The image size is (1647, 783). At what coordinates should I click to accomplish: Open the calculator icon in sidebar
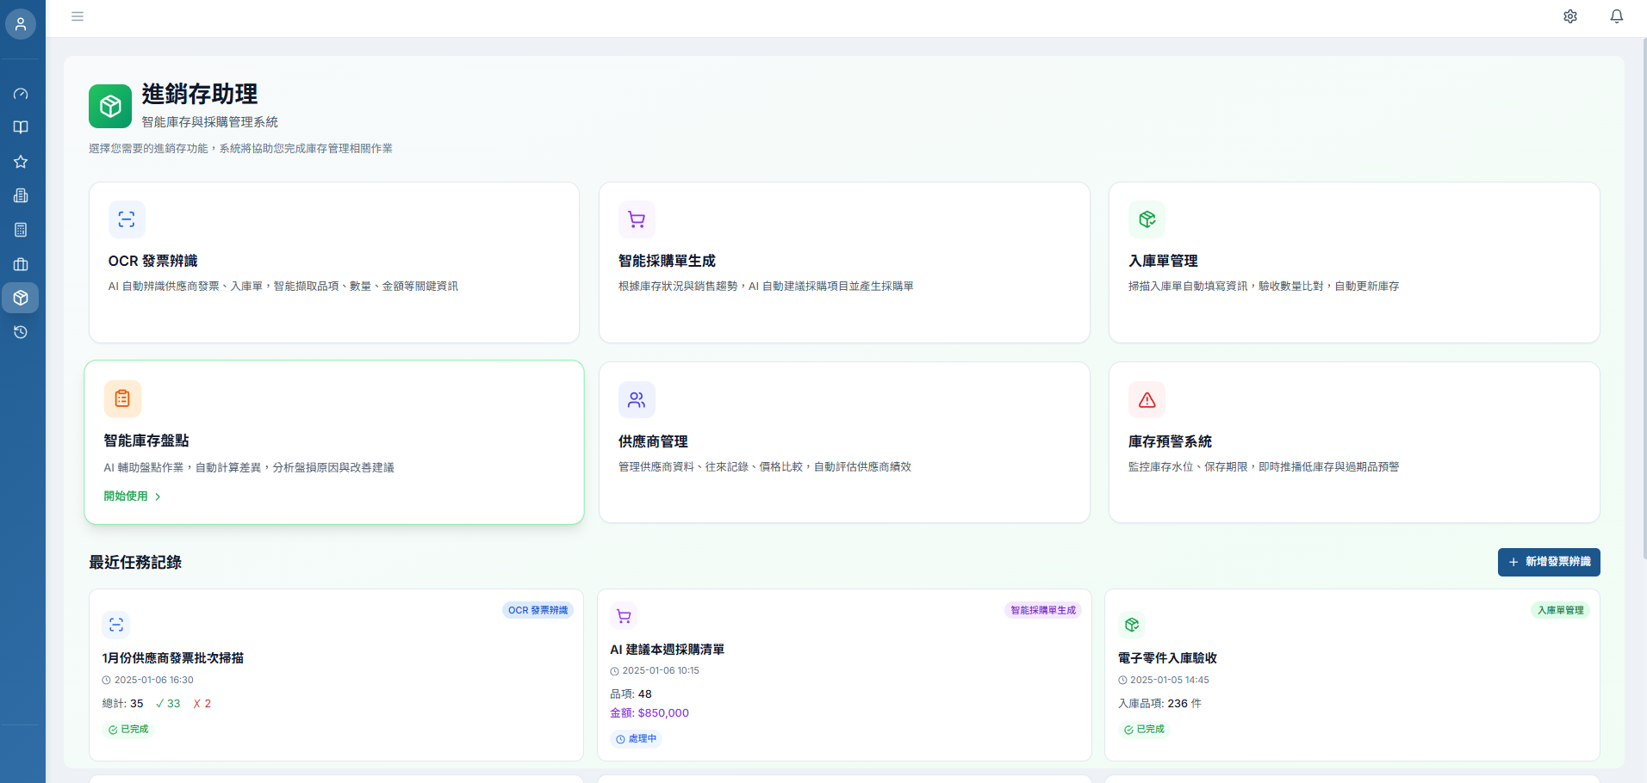pos(21,230)
